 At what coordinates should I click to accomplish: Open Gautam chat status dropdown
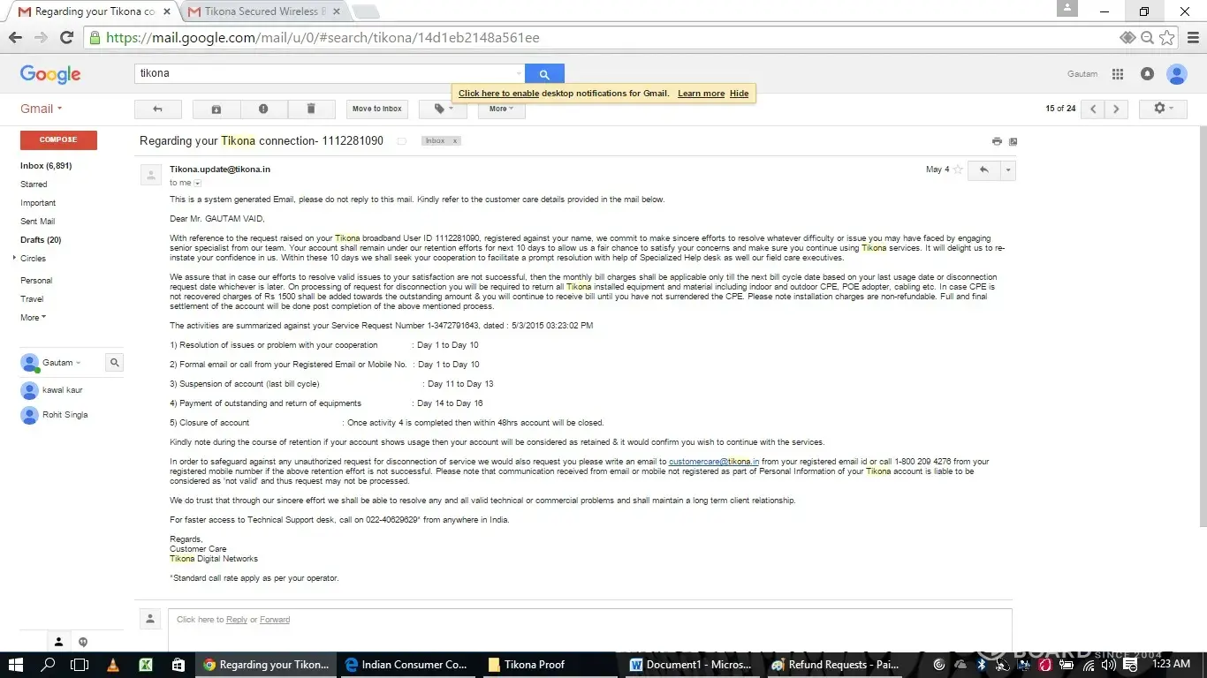point(62,363)
